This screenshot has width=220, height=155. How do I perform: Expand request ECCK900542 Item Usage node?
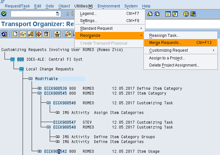(x=39, y=151)
